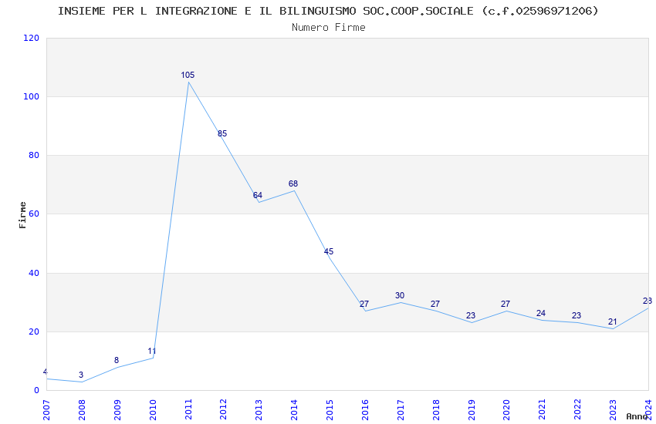Click data label 23 for 2022
Screen dimensions: 656x424
coord(577,316)
